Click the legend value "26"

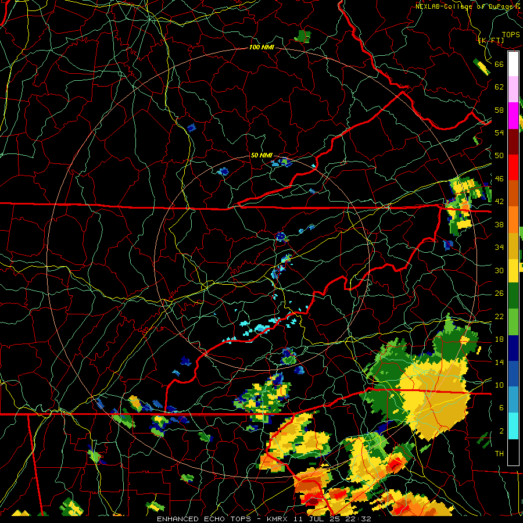point(499,293)
